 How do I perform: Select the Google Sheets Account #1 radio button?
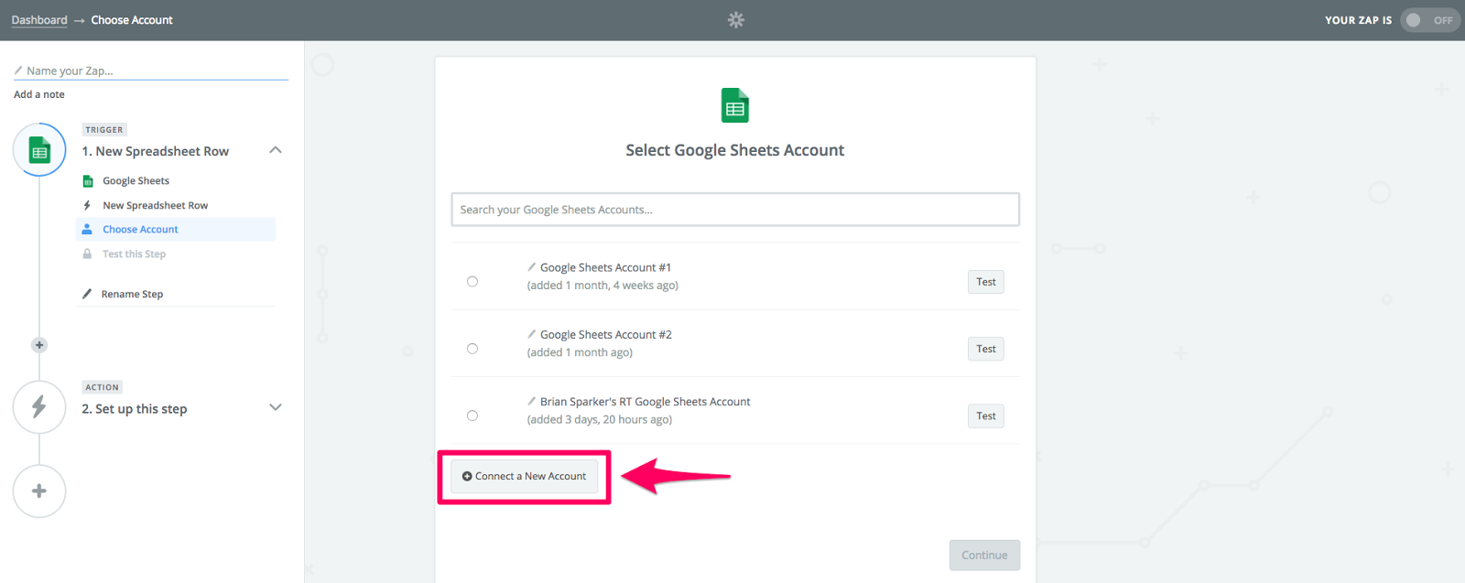[x=472, y=282]
